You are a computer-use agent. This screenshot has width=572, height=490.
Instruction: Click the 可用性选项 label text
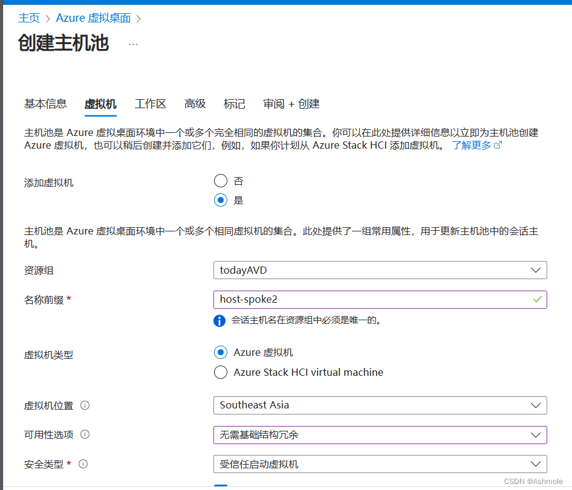click(x=48, y=435)
